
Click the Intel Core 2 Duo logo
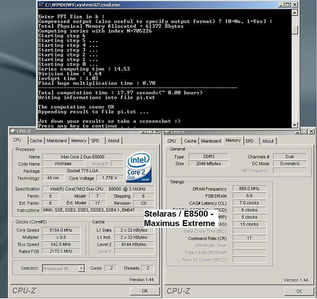pos(139,167)
